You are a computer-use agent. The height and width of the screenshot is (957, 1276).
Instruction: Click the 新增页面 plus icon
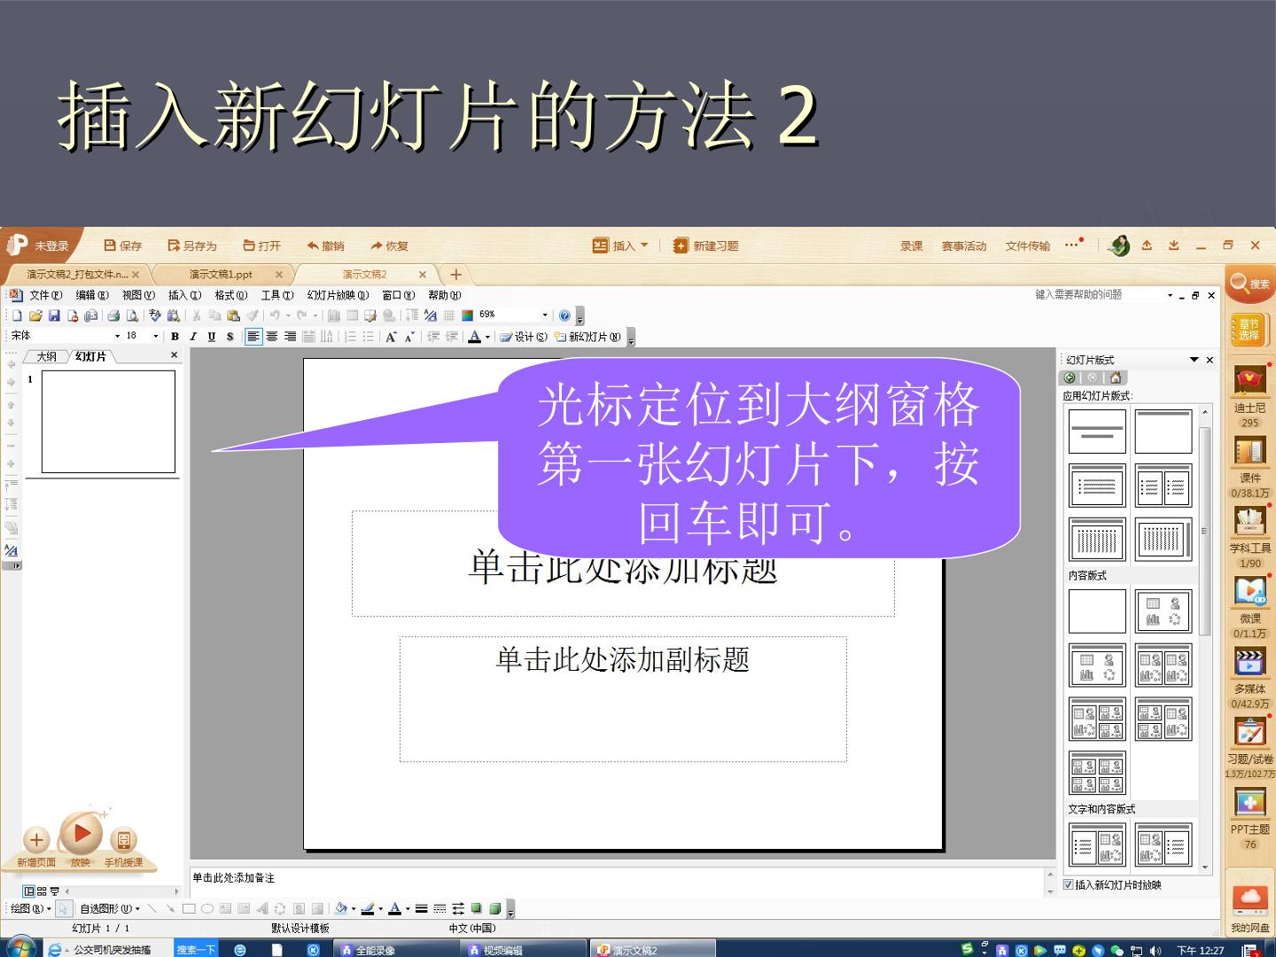point(36,839)
